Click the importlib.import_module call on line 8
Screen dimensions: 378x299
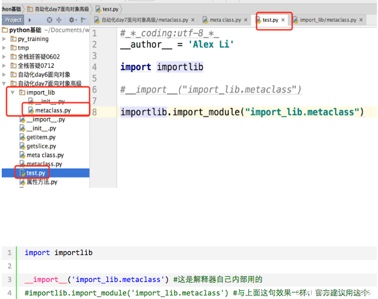tap(242, 112)
